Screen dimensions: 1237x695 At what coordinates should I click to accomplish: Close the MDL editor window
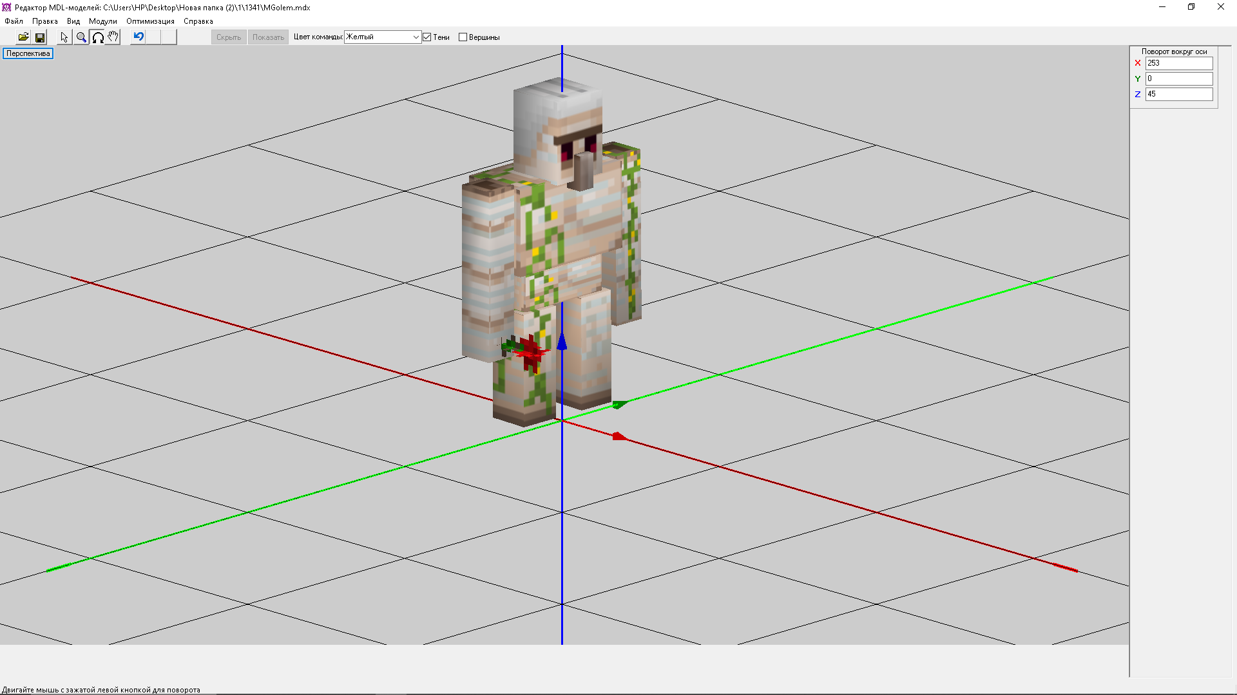pos(1221,7)
